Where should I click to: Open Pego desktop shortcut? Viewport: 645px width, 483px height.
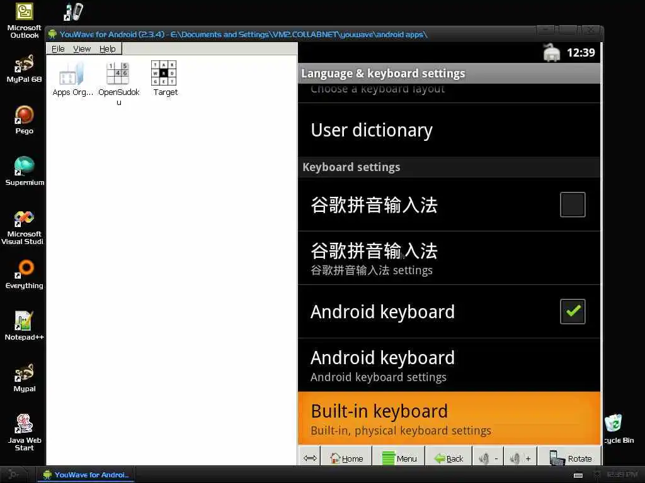[25, 119]
